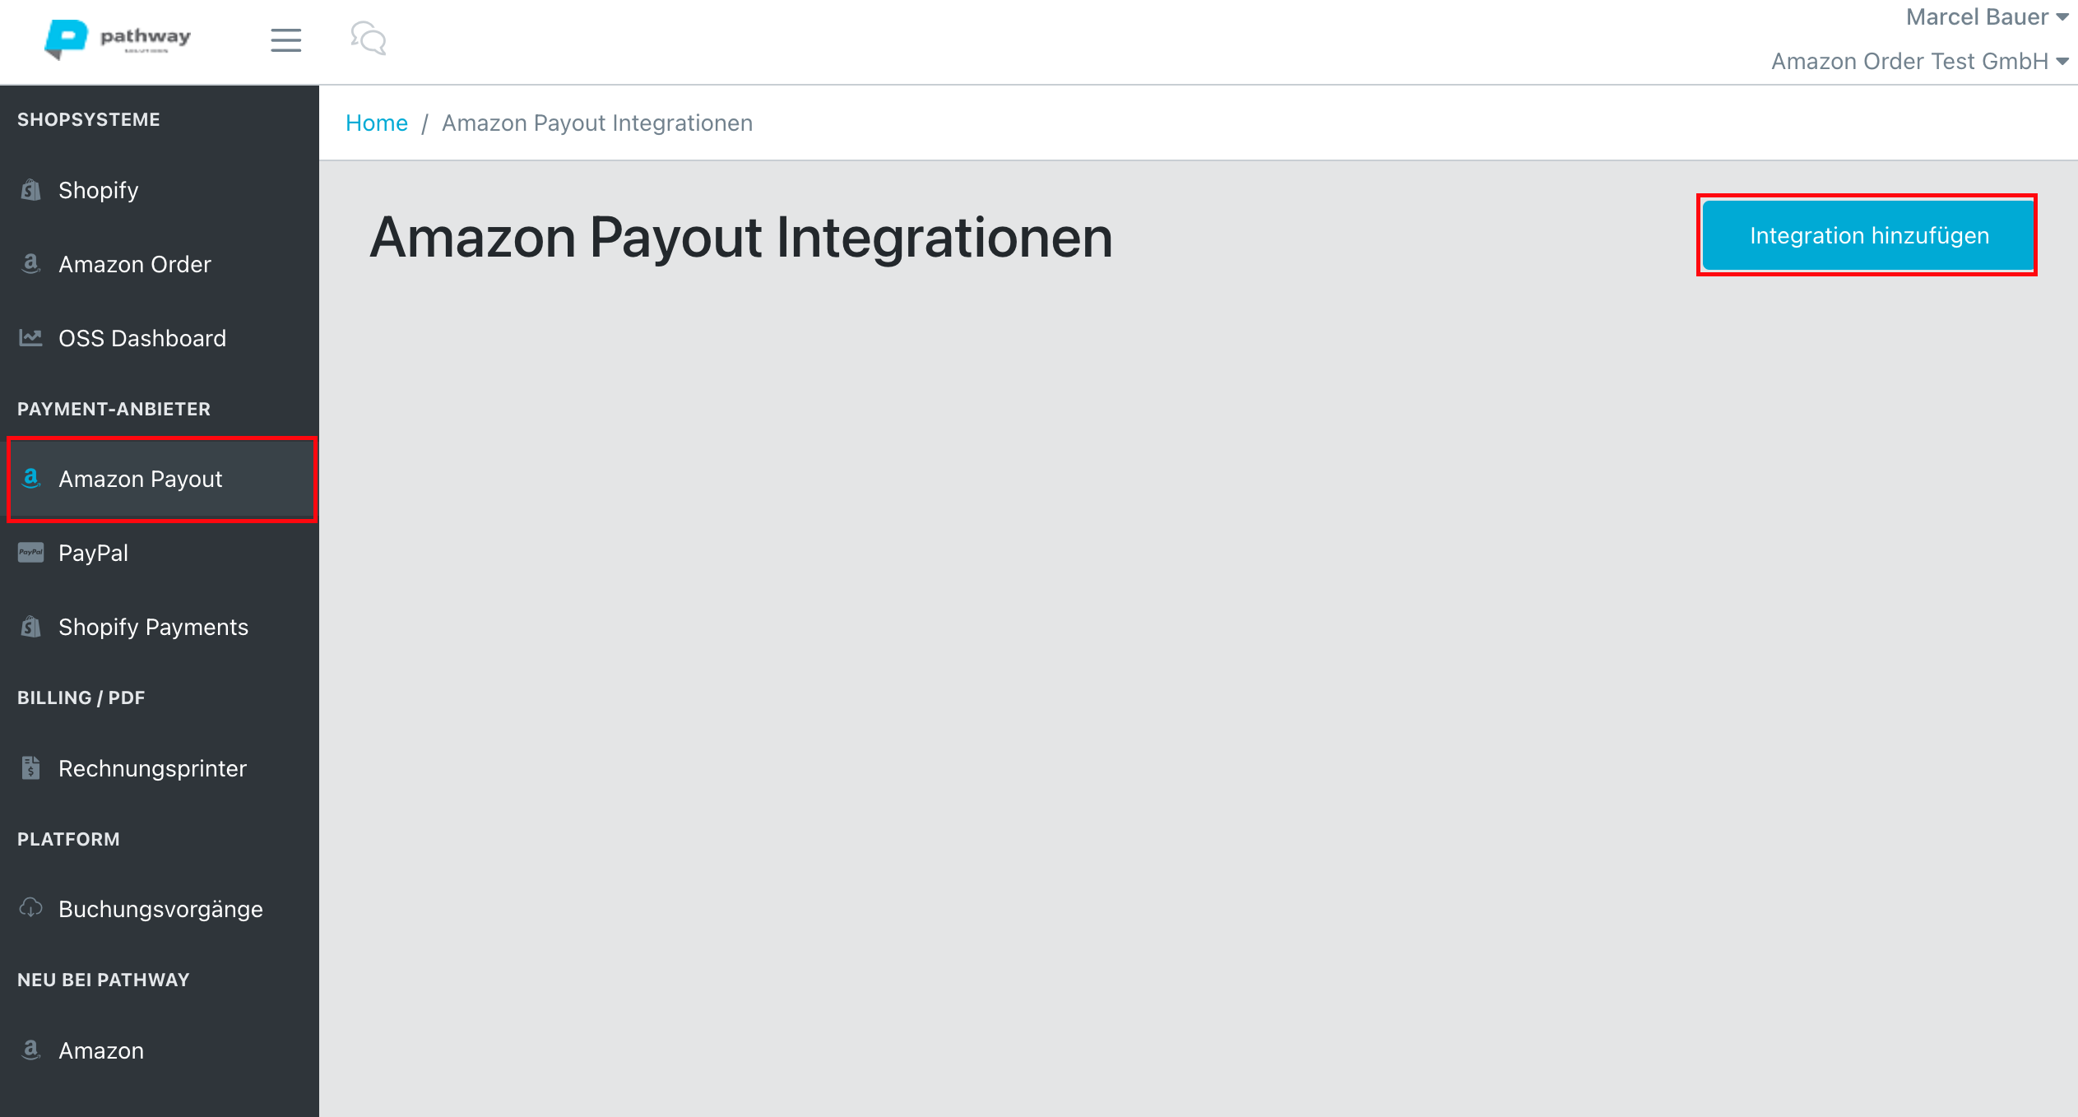
Task: Select the Shopify Payments bag icon
Action: point(30,626)
